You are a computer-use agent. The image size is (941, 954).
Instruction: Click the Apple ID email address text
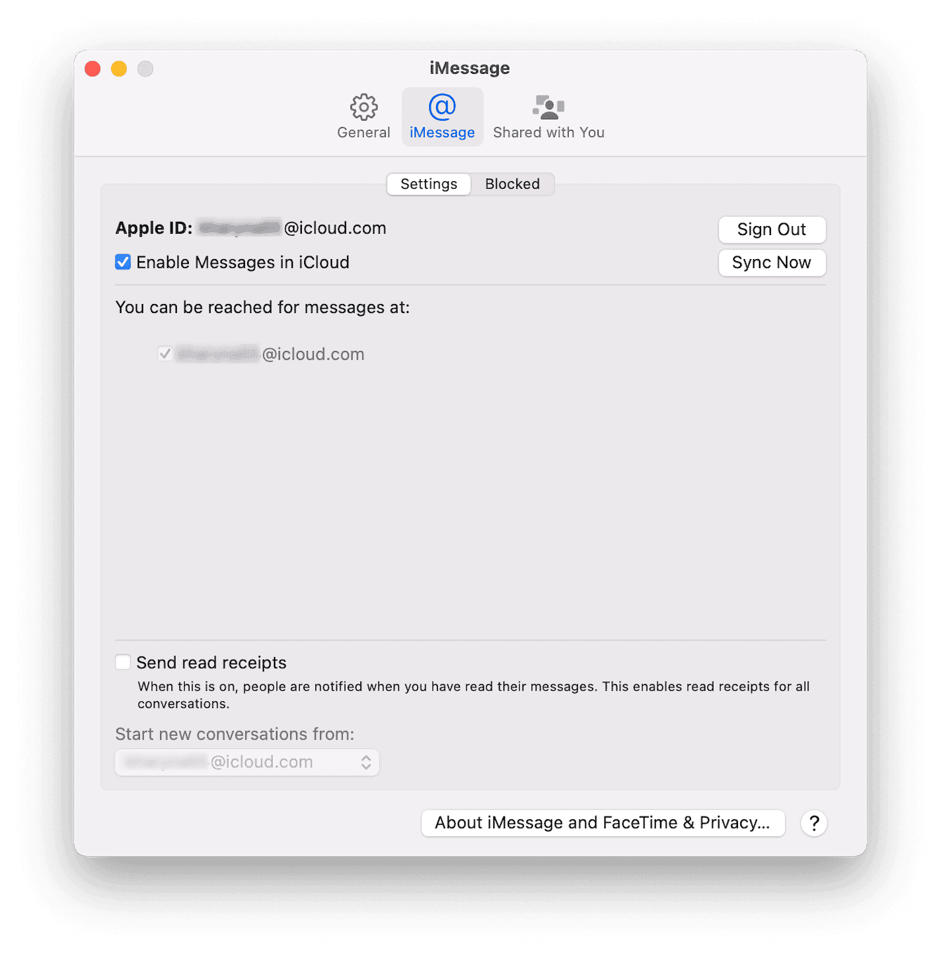click(x=290, y=227)
